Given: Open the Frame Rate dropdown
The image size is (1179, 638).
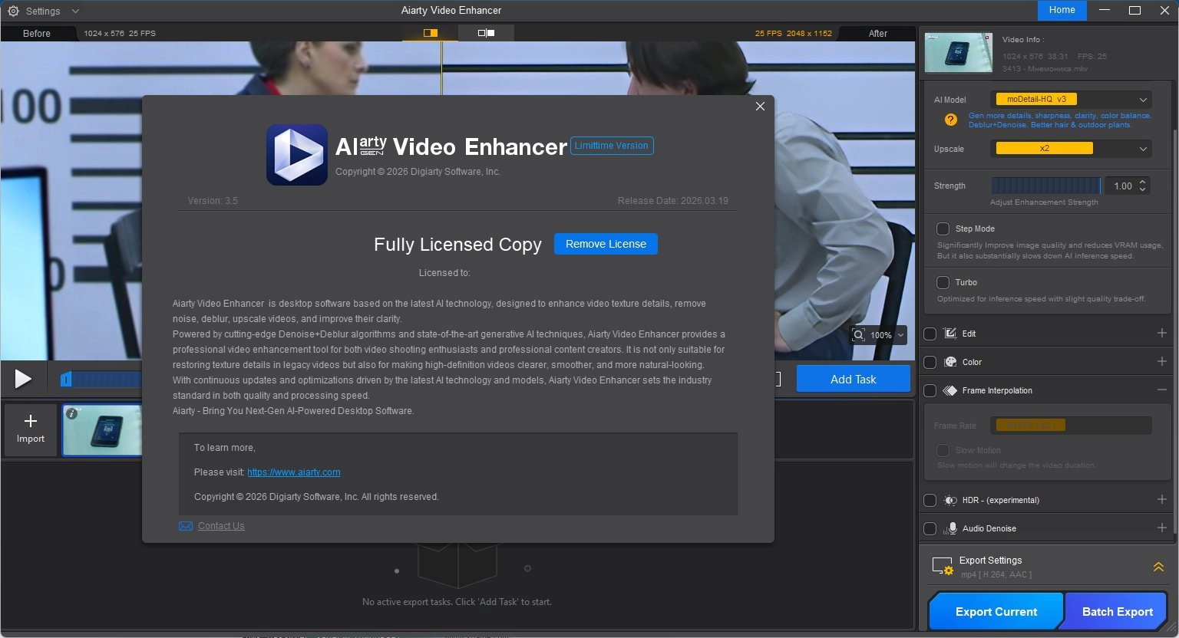Looking at the screenshot, I should coord(1070,426).
